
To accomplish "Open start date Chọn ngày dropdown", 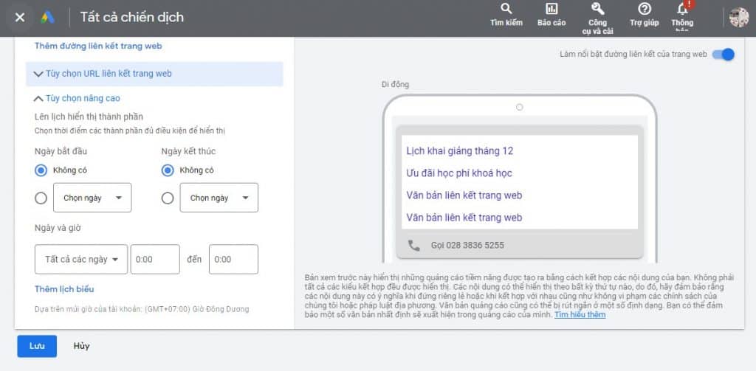I will pyautogui.click(x=92, y=198).
